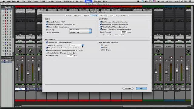Open the Tracks list popup button

point(12,7)
